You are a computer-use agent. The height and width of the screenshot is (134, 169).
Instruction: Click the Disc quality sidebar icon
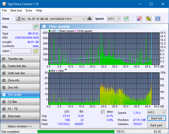(4, 95)
